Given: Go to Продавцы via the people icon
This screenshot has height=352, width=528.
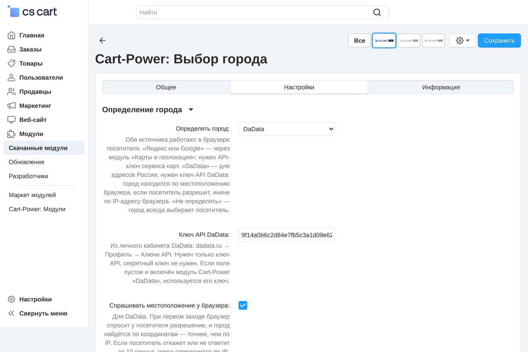Looking at the screenshot, I should [x=11, y=92].
